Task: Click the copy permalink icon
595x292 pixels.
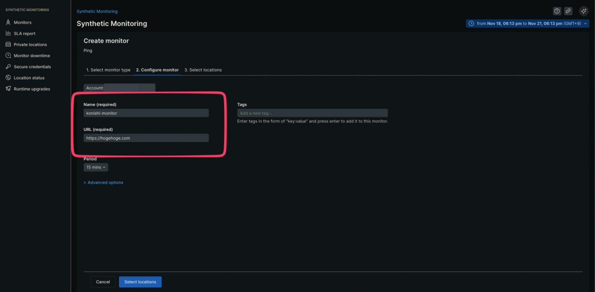Action: (568, 11)
